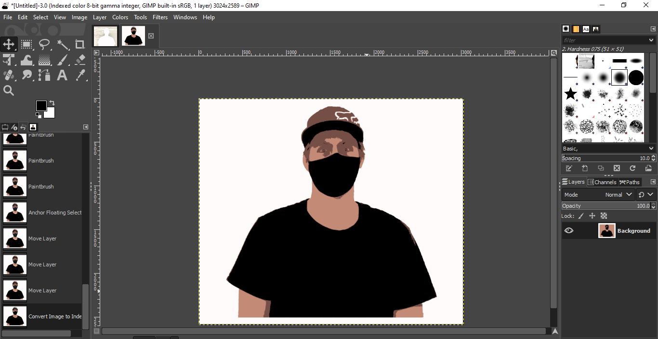This screenshot has width=658, height=339.
Task: Close the current image tab
Action: pos(151,36)
